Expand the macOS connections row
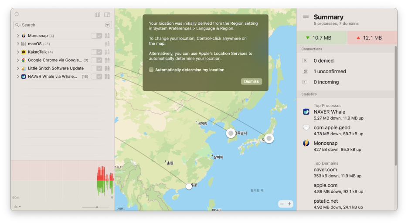The height and width of the screenshot is (224, 408). click(x=18, y=44)
